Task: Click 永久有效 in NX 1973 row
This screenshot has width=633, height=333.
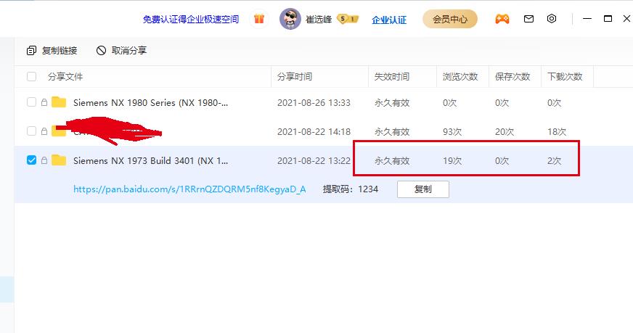Action: pyautogui.click(x=392, y=160)
